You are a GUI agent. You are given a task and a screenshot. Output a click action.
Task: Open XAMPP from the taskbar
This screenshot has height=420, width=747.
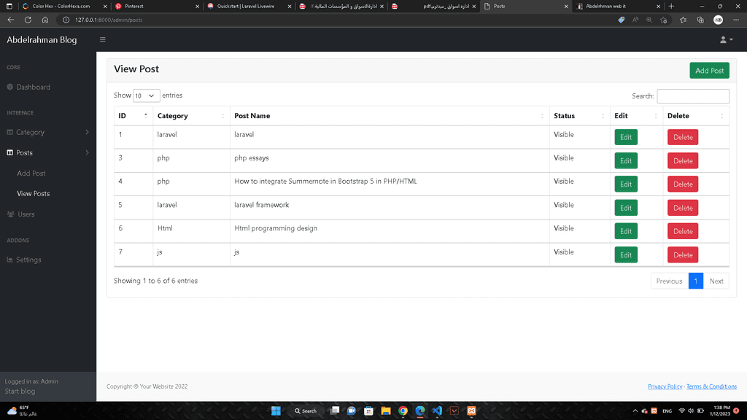tap(472, 411)
